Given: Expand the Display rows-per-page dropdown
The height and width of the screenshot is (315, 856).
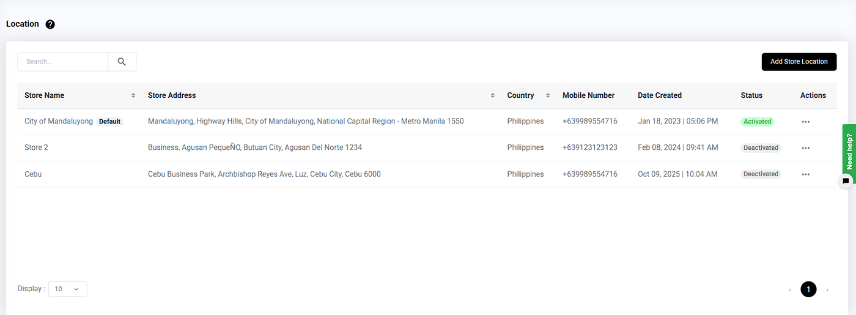Looking at the screenshot, I should click(x=67, y=289).
